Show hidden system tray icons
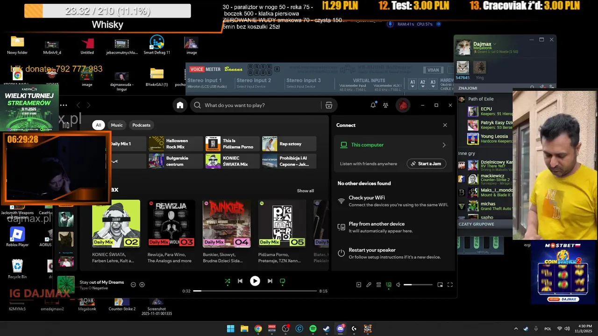The width and height of the screenshot is (598, 336). (x=516, y=329)
